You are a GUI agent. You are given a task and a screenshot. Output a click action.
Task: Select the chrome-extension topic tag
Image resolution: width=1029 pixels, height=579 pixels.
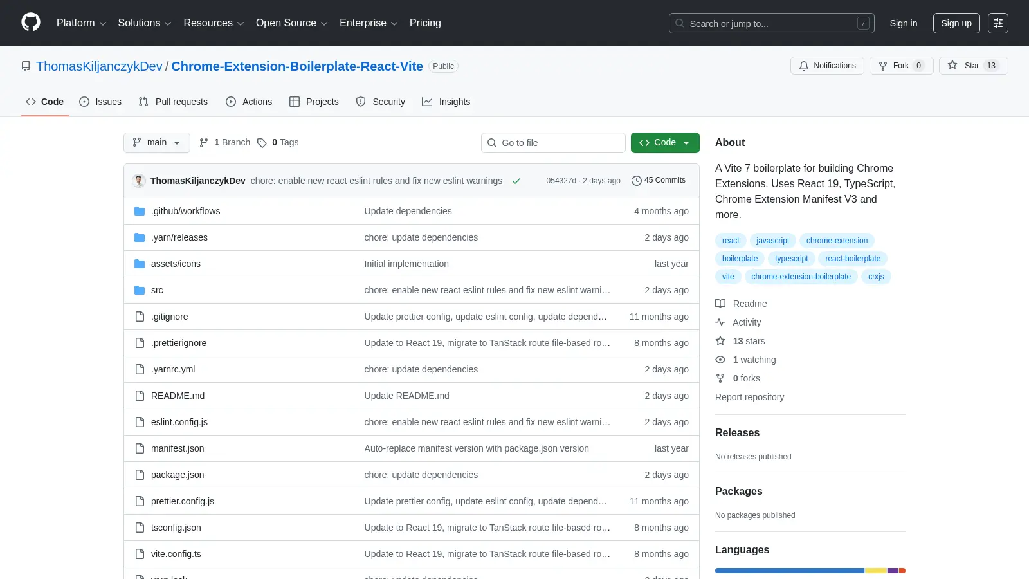[837, 241]
